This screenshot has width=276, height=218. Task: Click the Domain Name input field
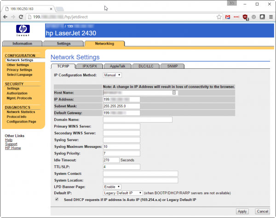(138, 120)
